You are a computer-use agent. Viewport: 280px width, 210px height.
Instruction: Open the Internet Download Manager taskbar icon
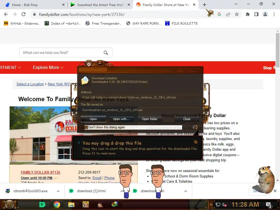pyautogui.click(x=115, y=204)
